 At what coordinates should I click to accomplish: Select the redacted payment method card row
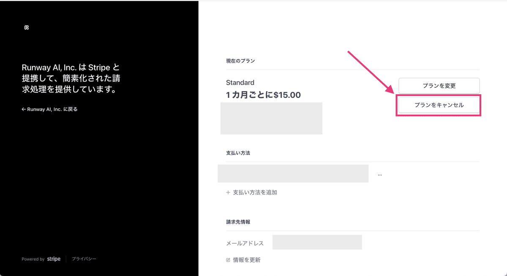(293, 173)
